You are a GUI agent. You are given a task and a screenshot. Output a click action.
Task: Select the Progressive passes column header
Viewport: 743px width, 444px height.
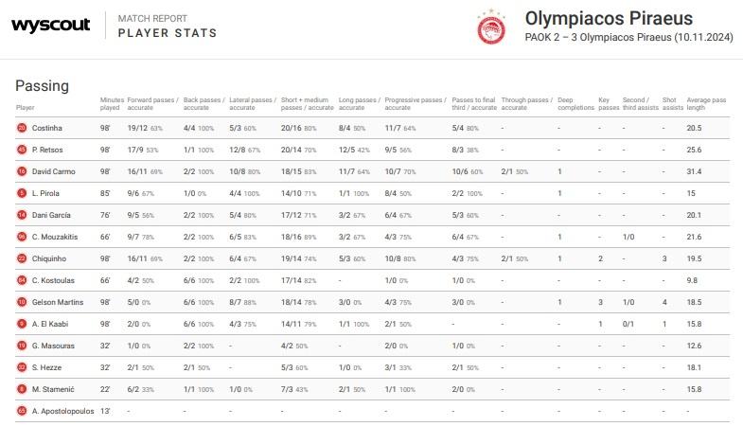[414, 103]
